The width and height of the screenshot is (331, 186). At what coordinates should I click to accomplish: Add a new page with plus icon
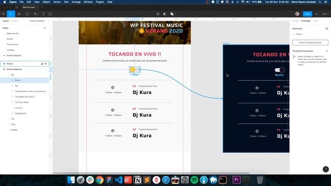click(44, 28)
